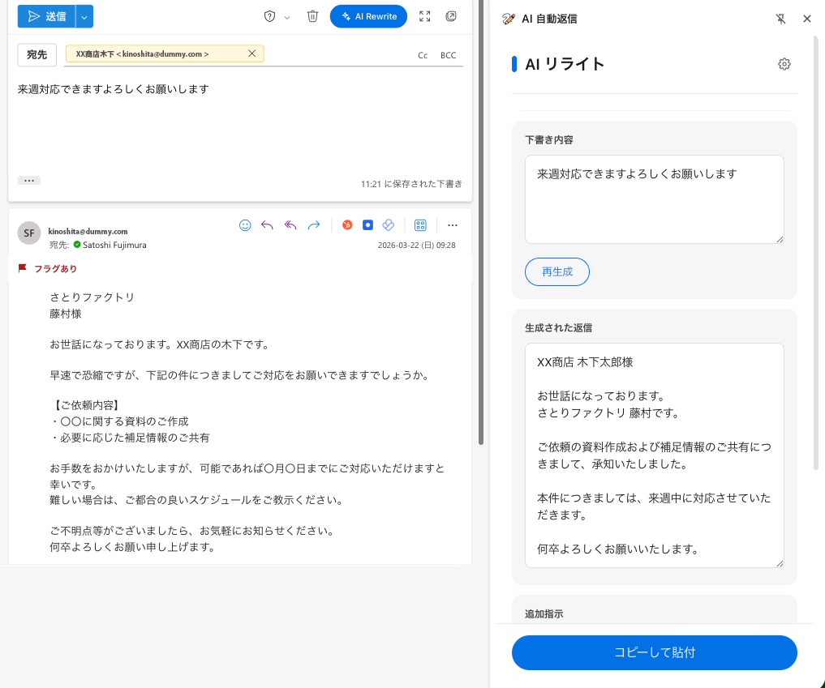Remove XX商店木下 recipient chip
The width and height of the screenshot is (825, 688).
coord(252,53)
